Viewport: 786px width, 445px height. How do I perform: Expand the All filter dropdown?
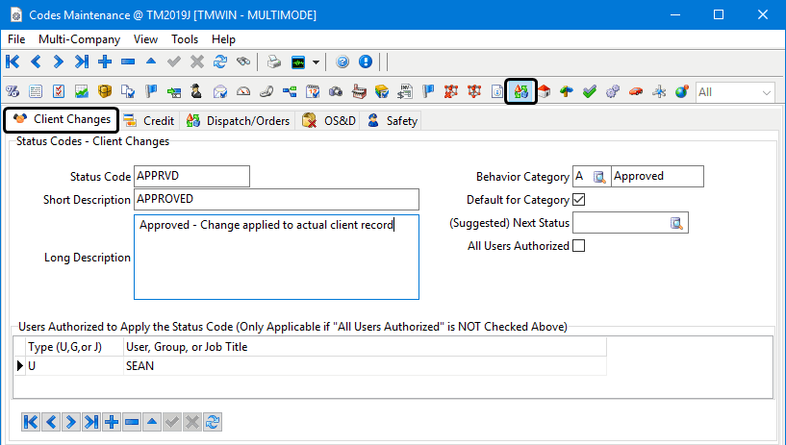(x=767, y=92)
